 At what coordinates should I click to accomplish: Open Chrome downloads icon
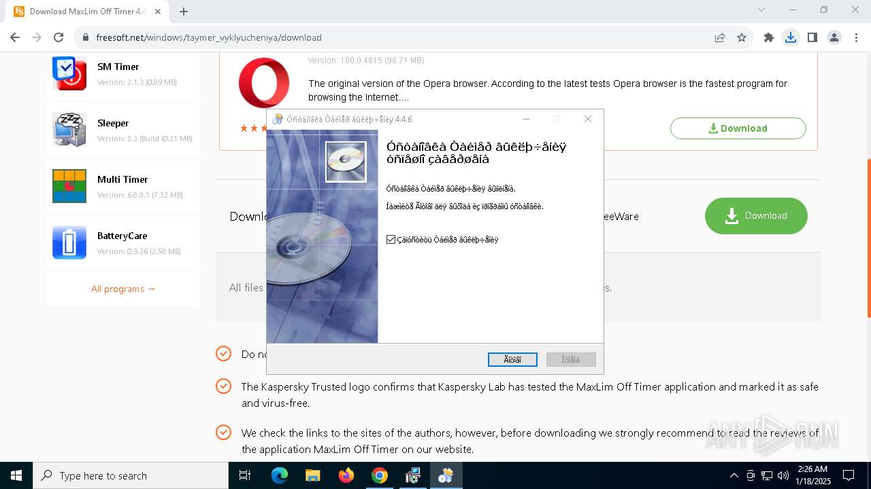pos(791,37)
